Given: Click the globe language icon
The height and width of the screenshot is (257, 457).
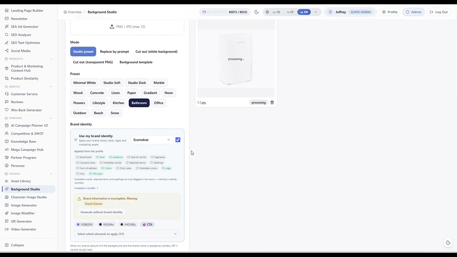Looking at the screenshot, I should [x=267, y=12].
